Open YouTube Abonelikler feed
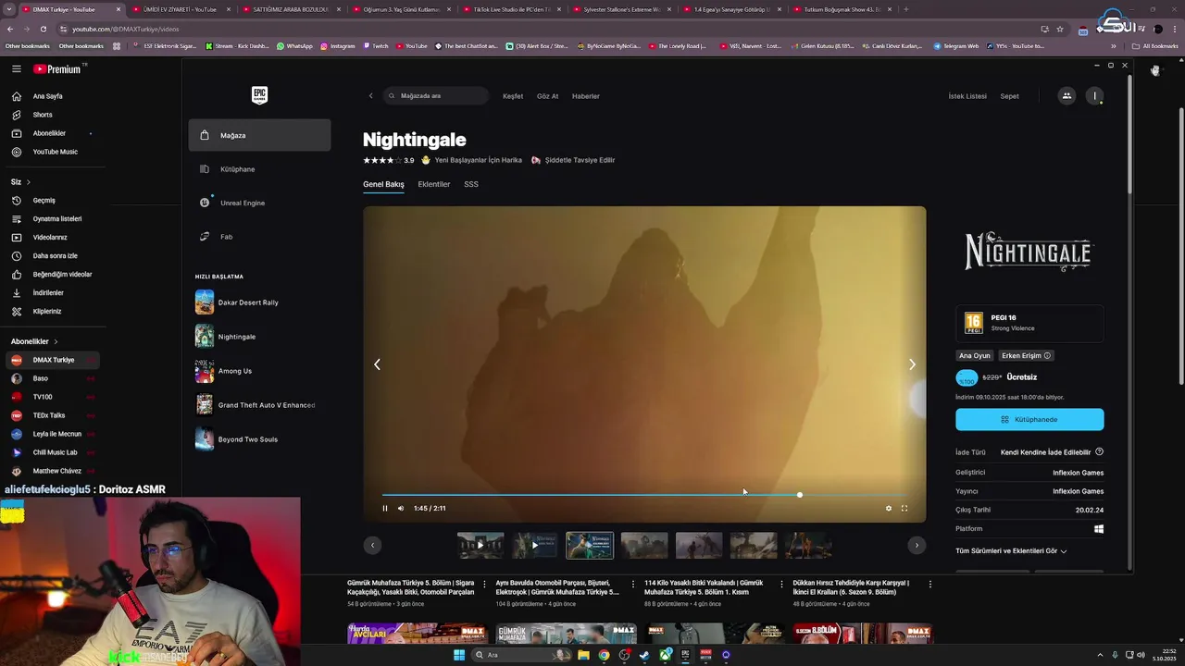 tap(51, 133)
